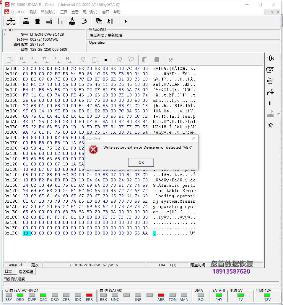
Task: Click the floppy disk save sector icon
Action: [x=83, y=60]
